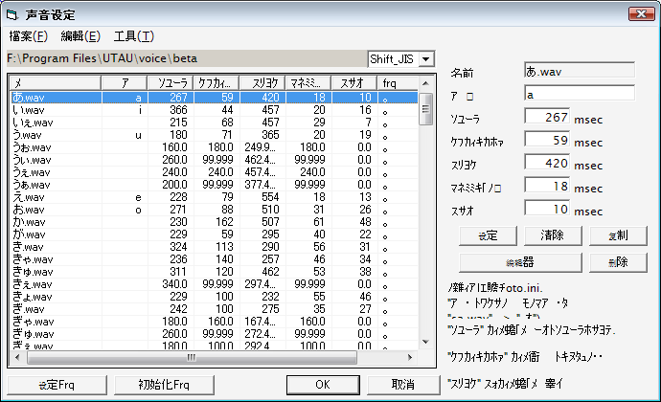Open the 工具(T) menu
661x402 pixels.
[x=134, y=36]
